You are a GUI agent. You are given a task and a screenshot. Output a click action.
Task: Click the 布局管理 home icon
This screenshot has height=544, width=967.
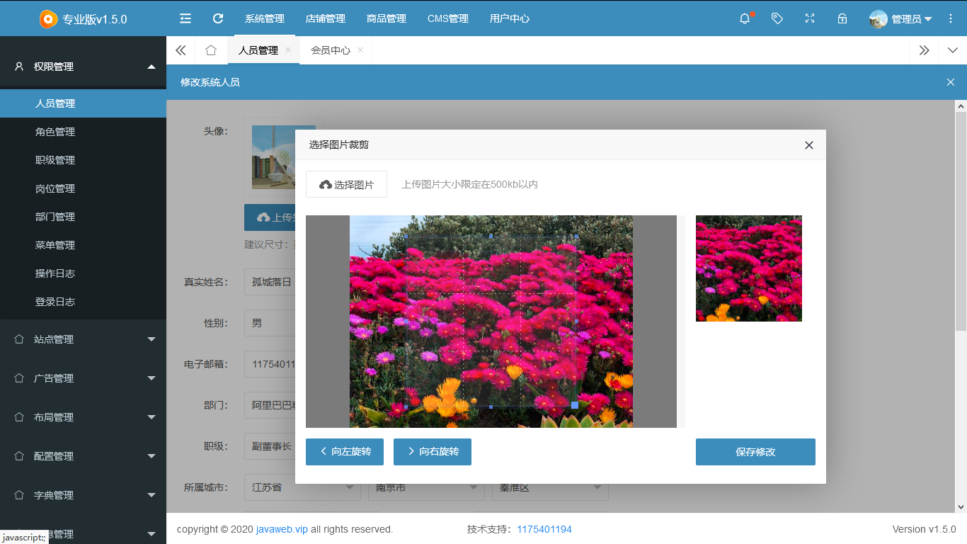19,417
